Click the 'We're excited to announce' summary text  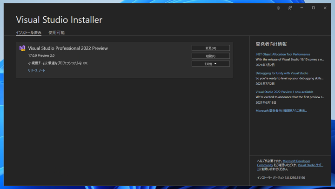[290, 97]
